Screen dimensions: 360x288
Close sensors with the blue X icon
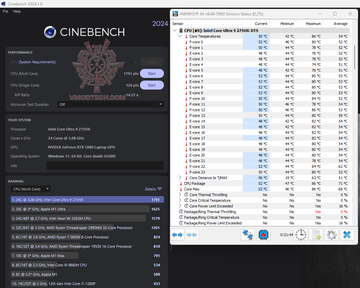click(347, 235)
